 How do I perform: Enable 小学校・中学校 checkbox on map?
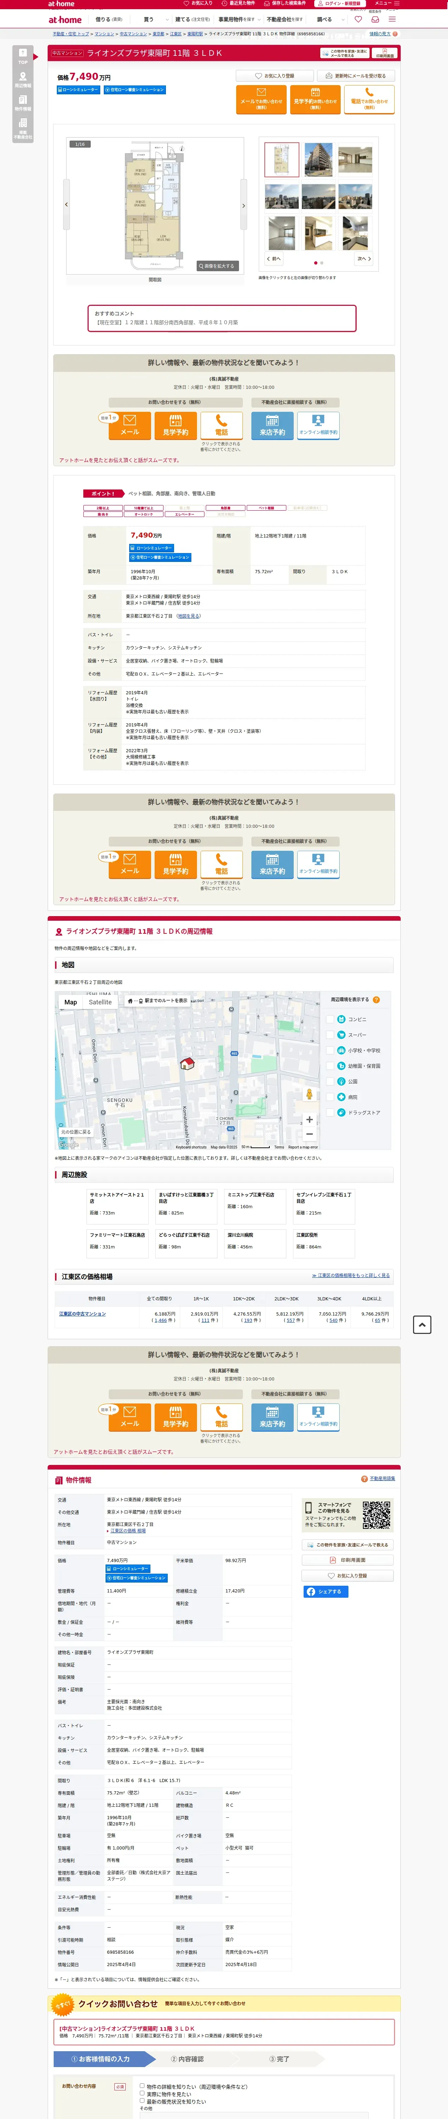[330, 1050]
